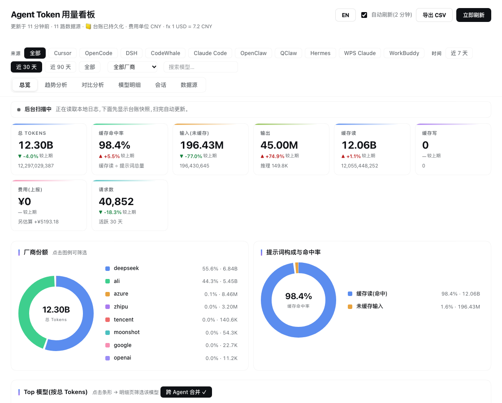Filter by WorkBuddy source

pyautogui.click(x=404, y=53)
